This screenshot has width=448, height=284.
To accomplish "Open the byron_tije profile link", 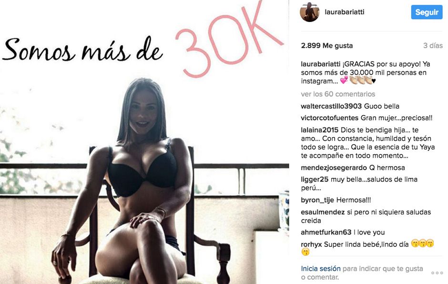I will coord(317,200).
